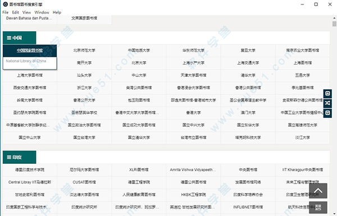
Task: Select 国立台湾大学 entry
Action: click(x=84, y=137)
